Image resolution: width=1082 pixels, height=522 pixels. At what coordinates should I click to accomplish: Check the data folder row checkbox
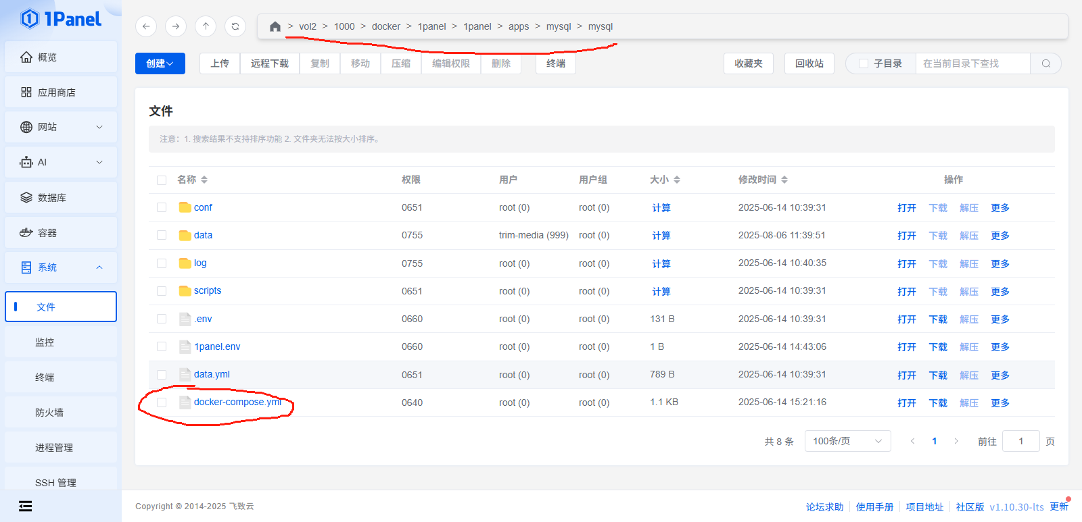tap(162, 235)
